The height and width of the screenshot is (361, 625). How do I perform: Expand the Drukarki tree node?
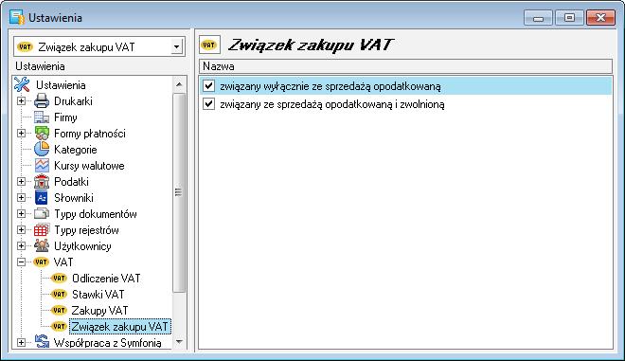coord(21,101)
